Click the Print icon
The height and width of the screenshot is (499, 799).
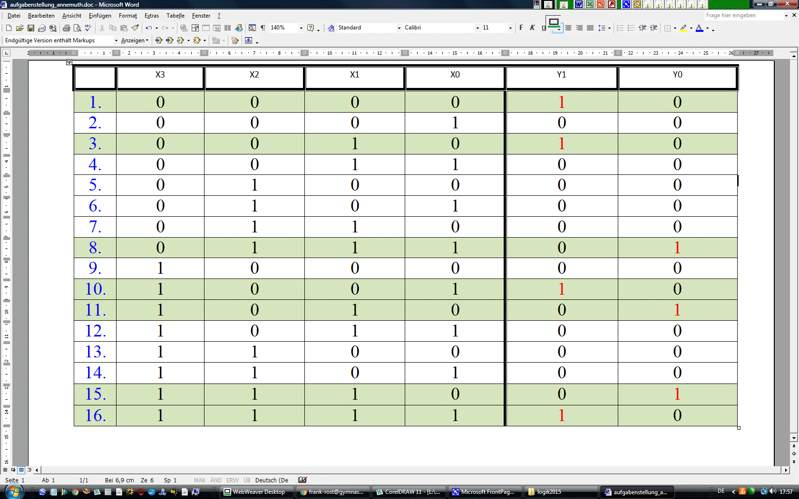(67, 28)
